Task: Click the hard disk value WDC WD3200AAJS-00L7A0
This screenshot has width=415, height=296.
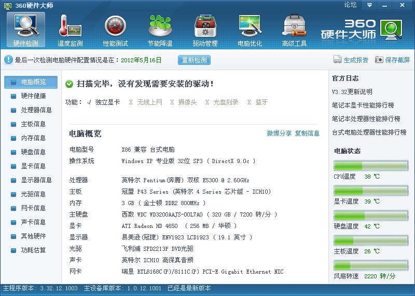Action: click(199, 214)
